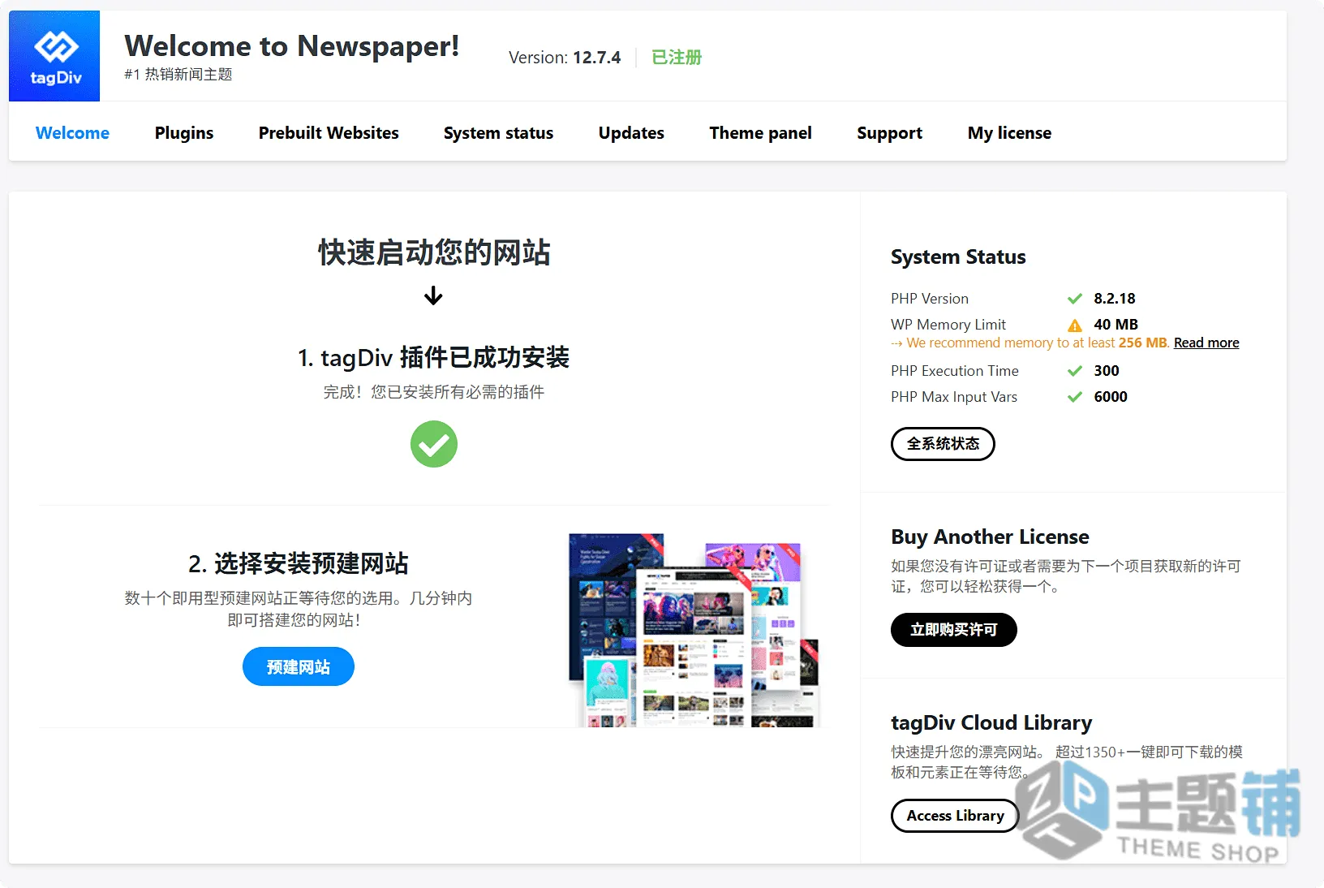Click the 40 MB memory value

point(1116,325)
